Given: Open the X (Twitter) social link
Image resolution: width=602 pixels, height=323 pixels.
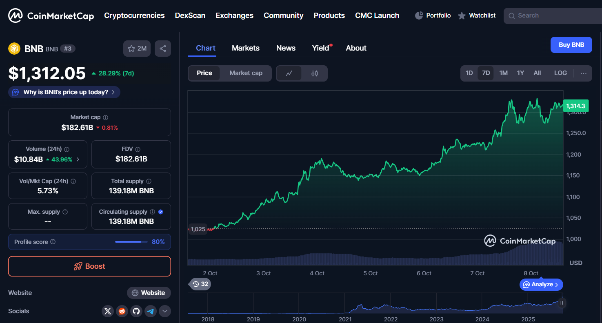Looking at the screenshot, I should click(107, 311).
